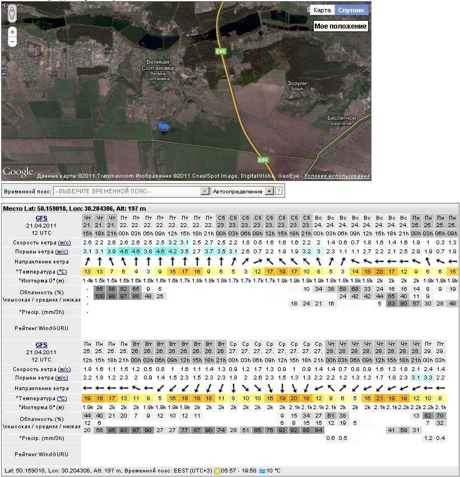Click the sun sunrise icon in footer

pyautogui.click(x=217, y=471)
